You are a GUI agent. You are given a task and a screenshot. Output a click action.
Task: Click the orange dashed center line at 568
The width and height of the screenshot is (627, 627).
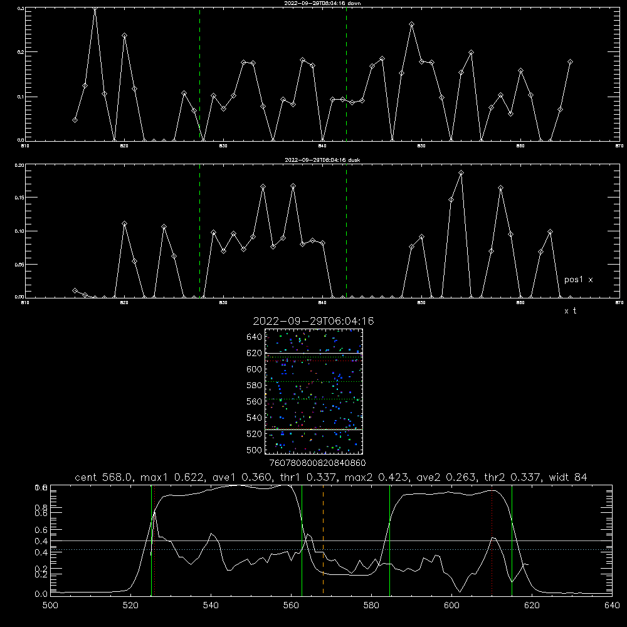pyautogui.click(x=323, y=540)
